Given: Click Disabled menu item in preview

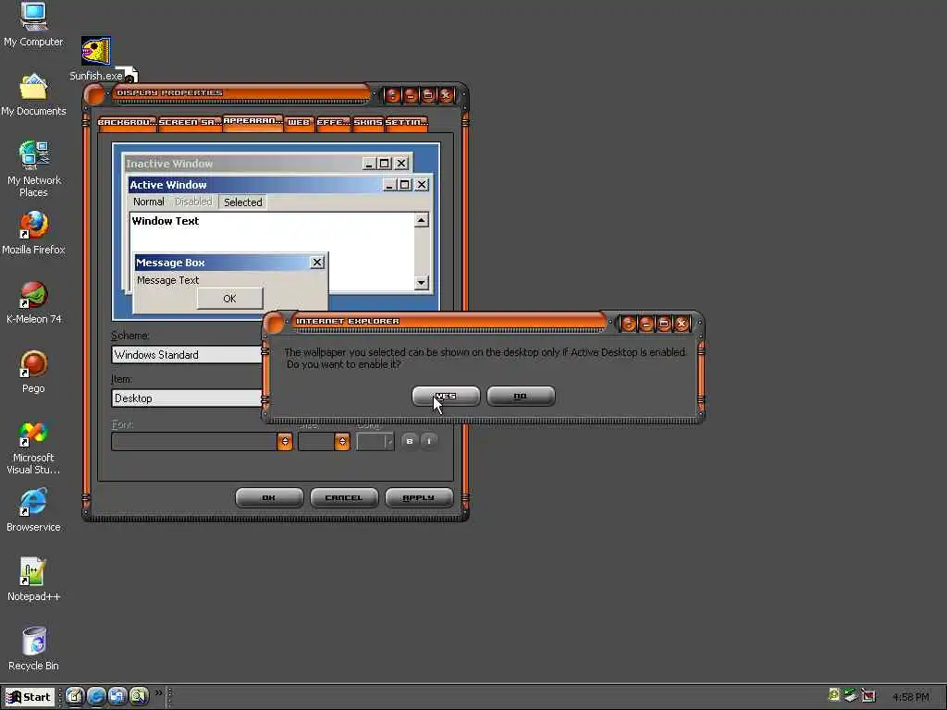Looking at the screenshot, I should click(x=193, y=202).
